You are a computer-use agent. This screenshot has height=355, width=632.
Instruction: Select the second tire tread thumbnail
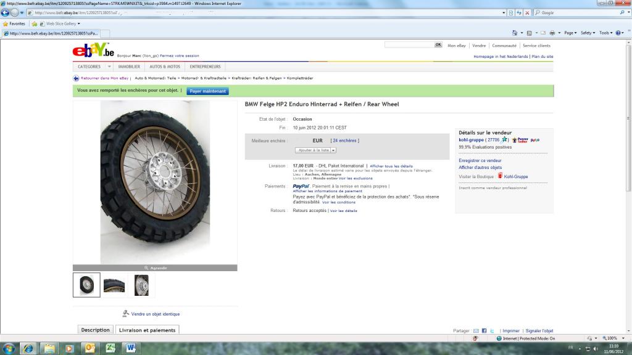114,285
